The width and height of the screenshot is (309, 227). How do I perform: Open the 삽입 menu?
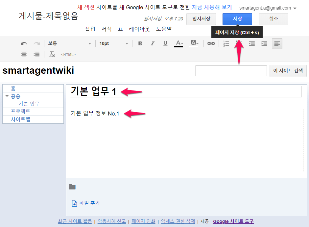(90, 29)
